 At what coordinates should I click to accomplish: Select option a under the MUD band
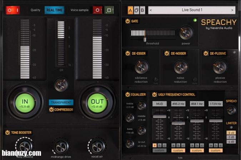(x=155, y=145)
